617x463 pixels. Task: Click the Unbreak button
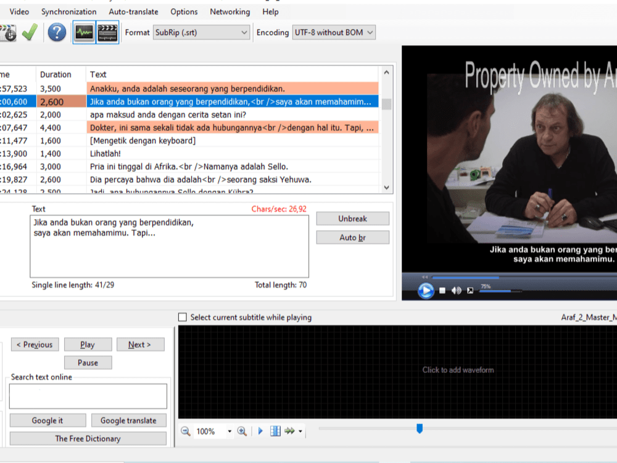click(352, 219)
